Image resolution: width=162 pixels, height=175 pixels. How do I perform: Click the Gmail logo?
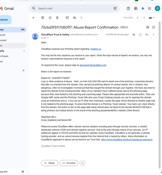pyautogui.click(x=7, y=8)
